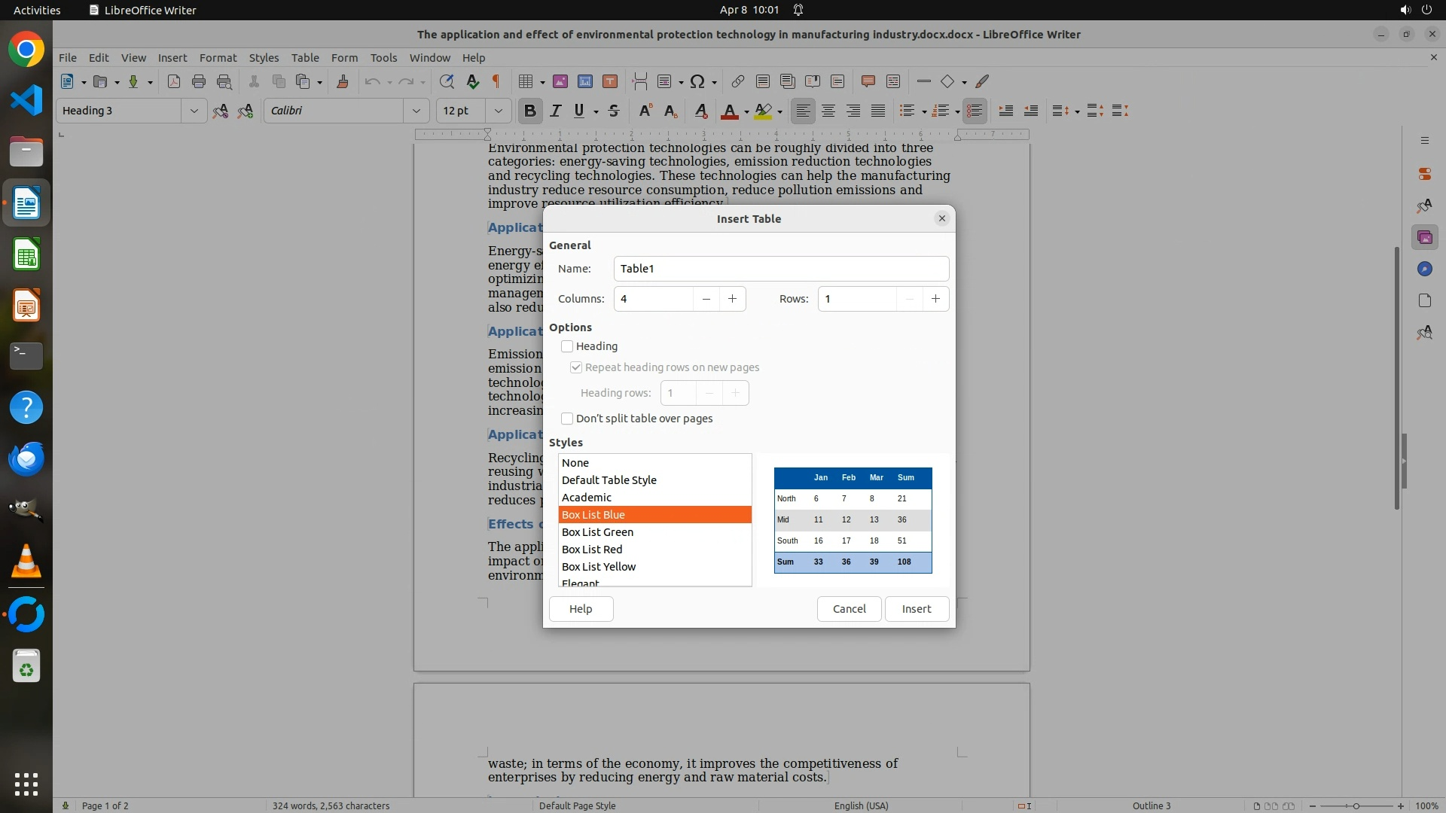Open the sidebar Gallery panel icon
1446x813 pixels.
pos(1424,238)
